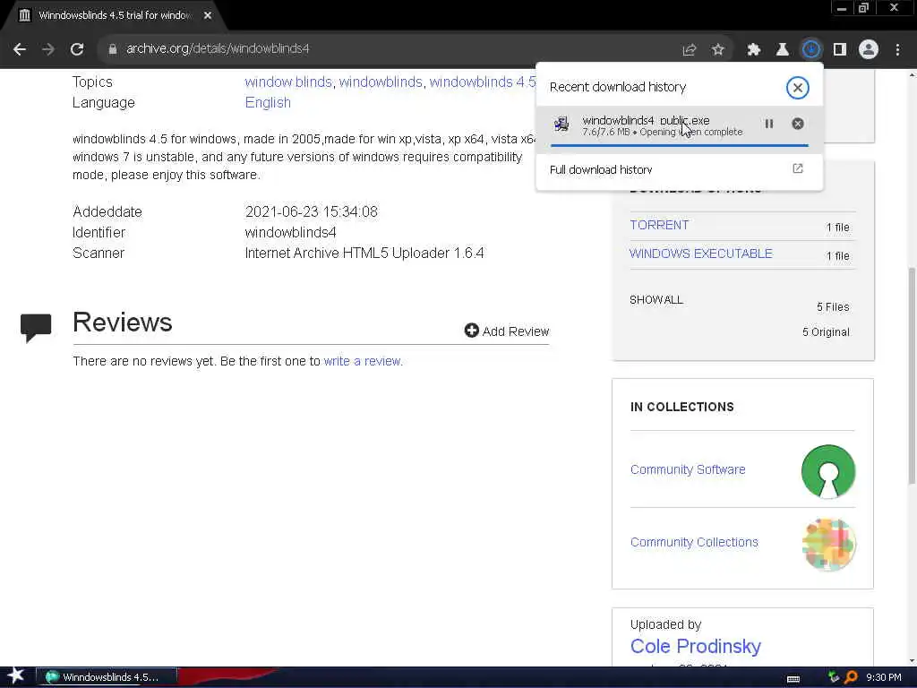Open Chrome Labs flask icon
The width and height of the screenshot is (917, 688).
point(783,50)
